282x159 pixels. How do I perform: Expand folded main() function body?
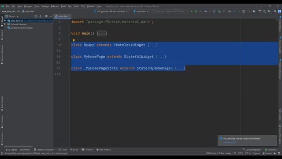click(x=102, y=34)
